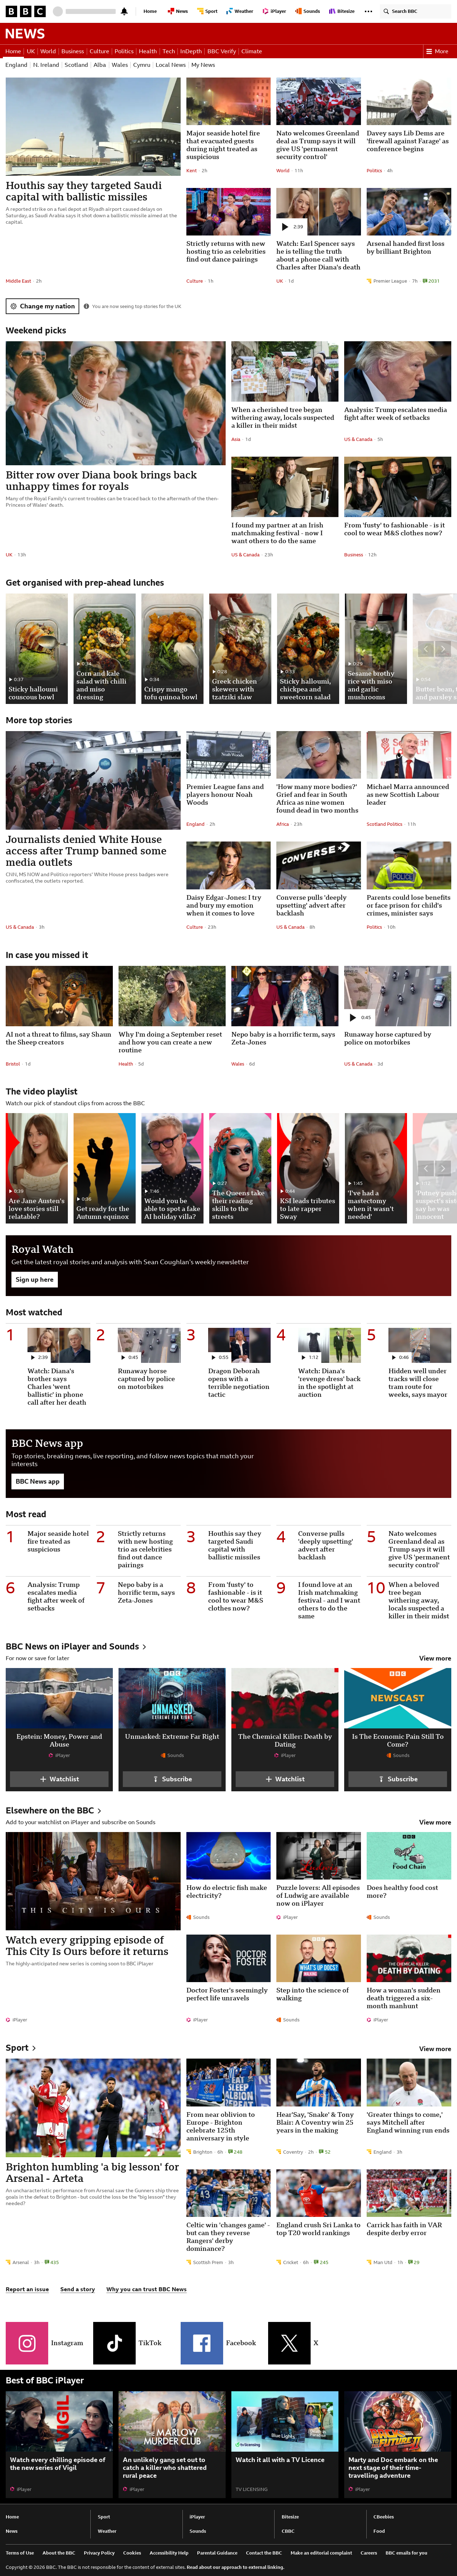
Task: Open Sounds from the top header
Action: click(309, 11)
